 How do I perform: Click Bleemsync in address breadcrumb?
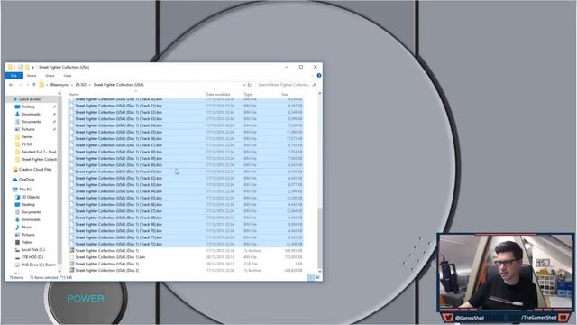tap(60, 85)
